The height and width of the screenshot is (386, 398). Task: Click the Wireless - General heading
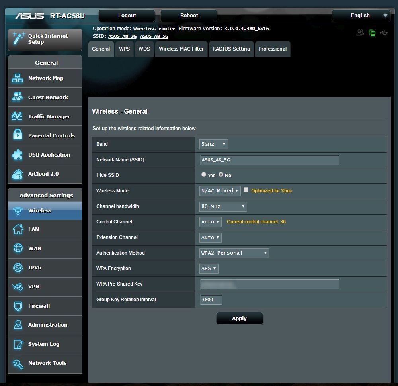point(120,111)
